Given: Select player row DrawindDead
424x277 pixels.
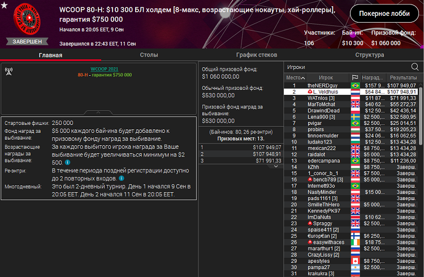Looking at the screenshot, I should pos(351,111).
